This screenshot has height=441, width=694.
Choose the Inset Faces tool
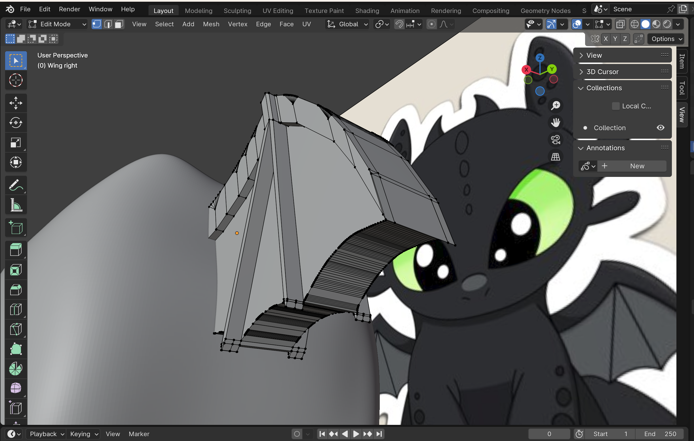coord(16,270)
